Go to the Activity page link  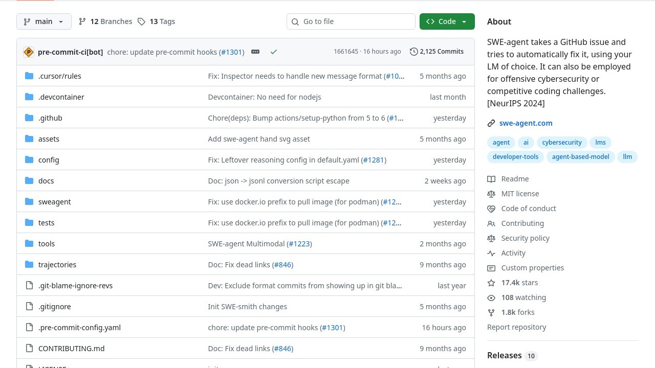(x=513, y=253)
